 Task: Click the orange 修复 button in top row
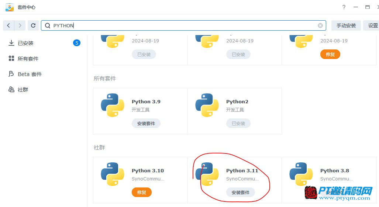click(330, 54)
